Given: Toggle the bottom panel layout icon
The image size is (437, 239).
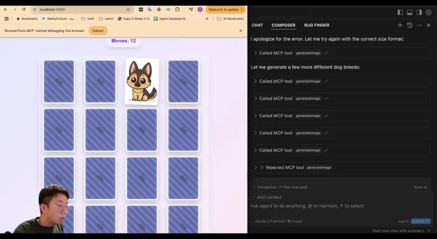Looking at the screenshot, I should click(410, 12).
